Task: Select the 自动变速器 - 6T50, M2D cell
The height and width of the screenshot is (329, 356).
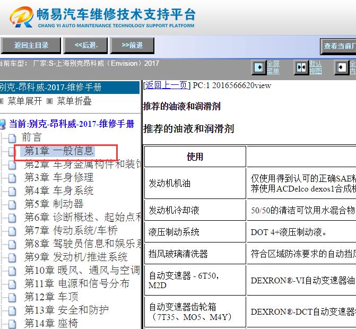Action: pyautogui.click(x=195, y=280)
